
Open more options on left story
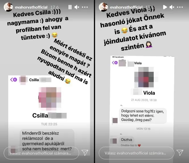coord(85,7)
